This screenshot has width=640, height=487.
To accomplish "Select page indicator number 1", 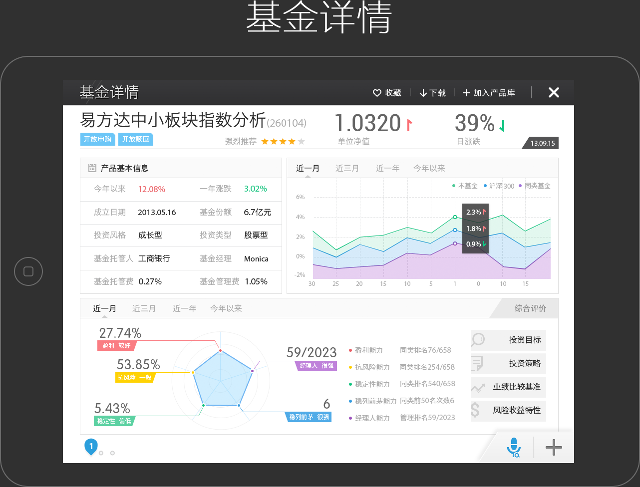I will pos(91,447).
